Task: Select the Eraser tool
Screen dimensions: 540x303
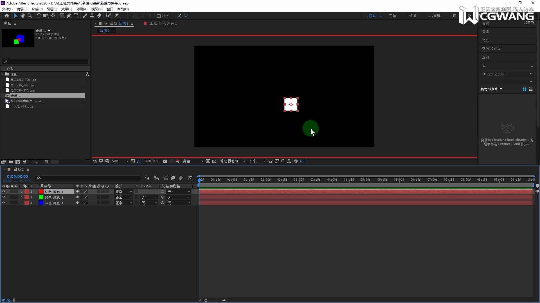Action: pyautogui.click(x=99, y=16)
